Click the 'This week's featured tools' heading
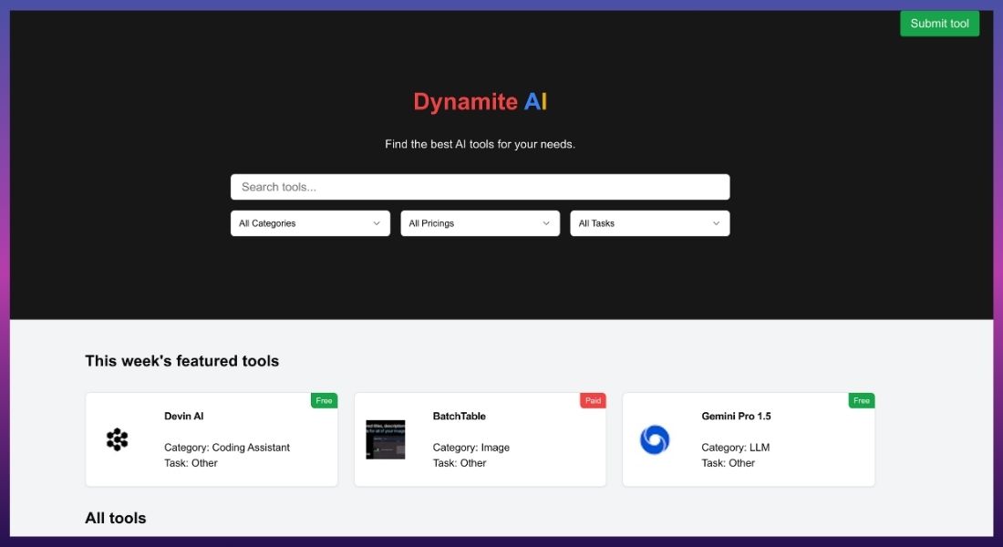 pyautogui.click(x=181, y=360)
